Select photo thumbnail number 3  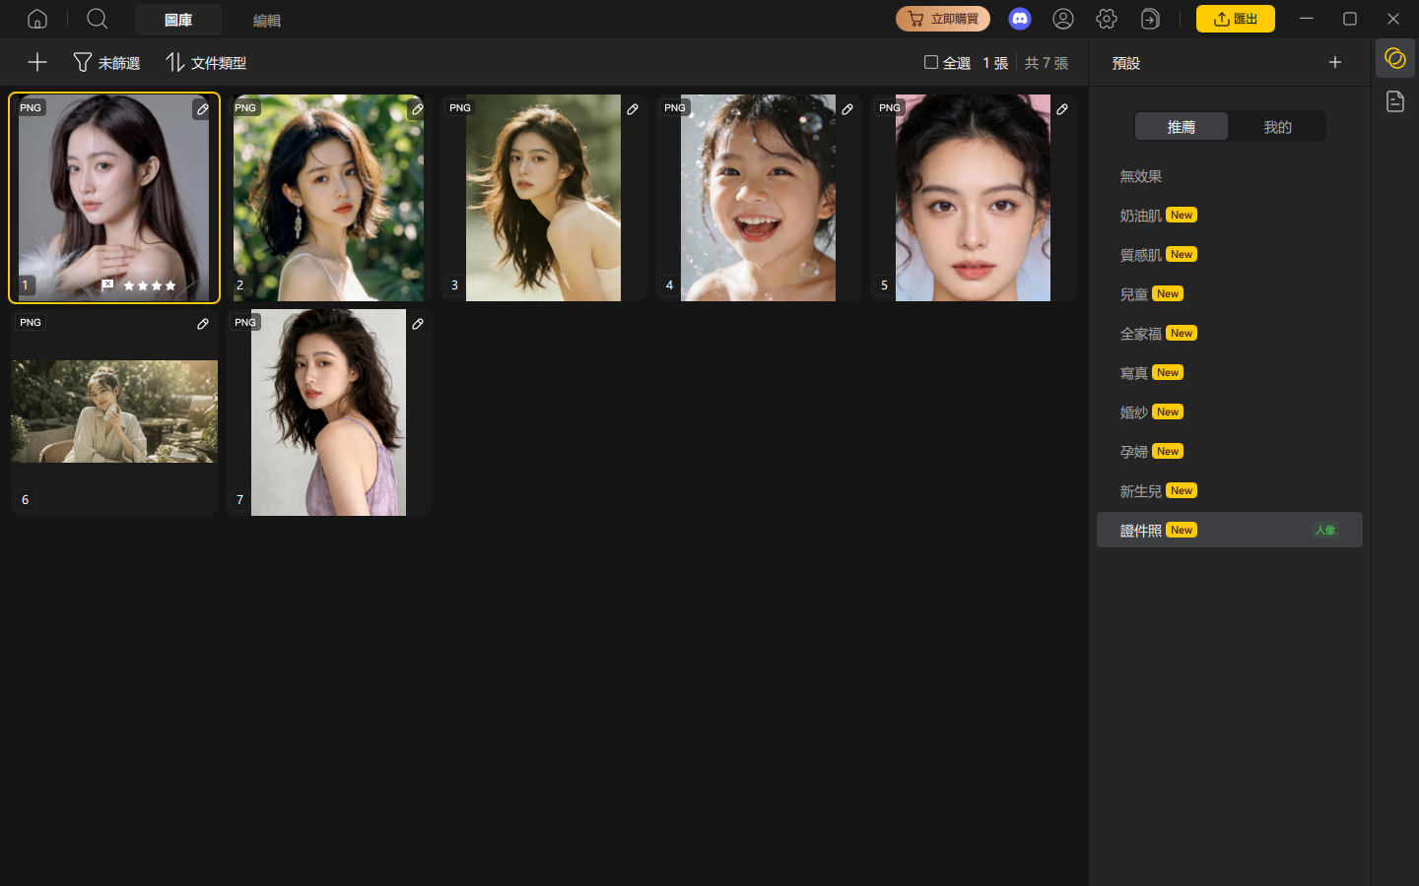(x=543, y=198)
